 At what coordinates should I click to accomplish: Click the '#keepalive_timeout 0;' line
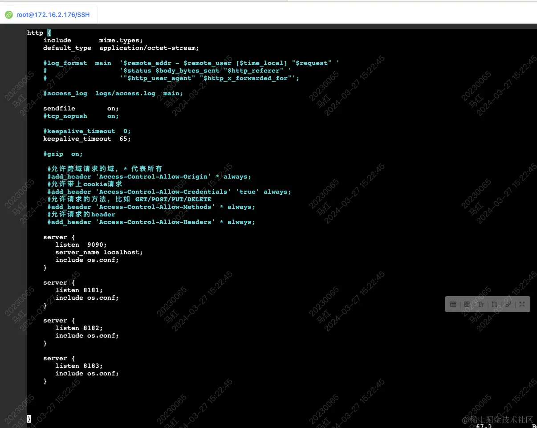point(87,131)
